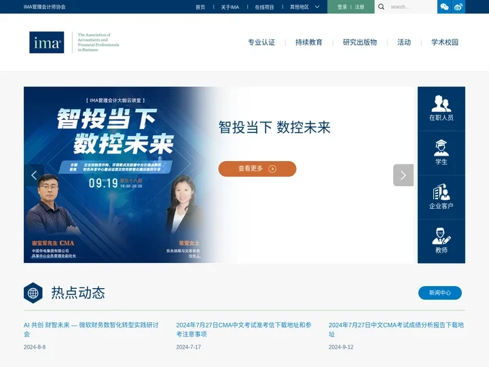
Task: Click the date 2024-9-12
Action: coord(341,347)
